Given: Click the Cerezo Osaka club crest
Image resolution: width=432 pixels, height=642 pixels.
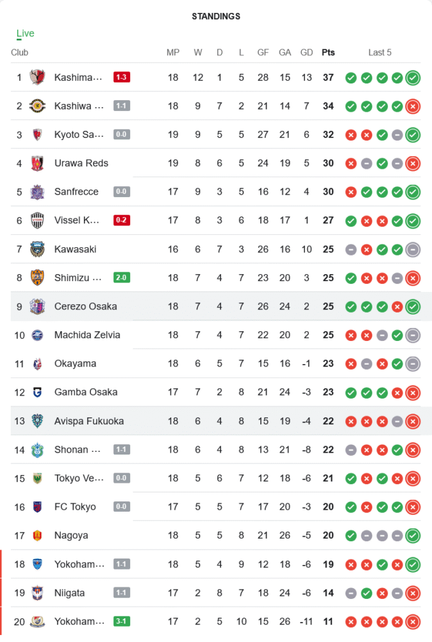Looking at the screenshot, I should (38, 306).
